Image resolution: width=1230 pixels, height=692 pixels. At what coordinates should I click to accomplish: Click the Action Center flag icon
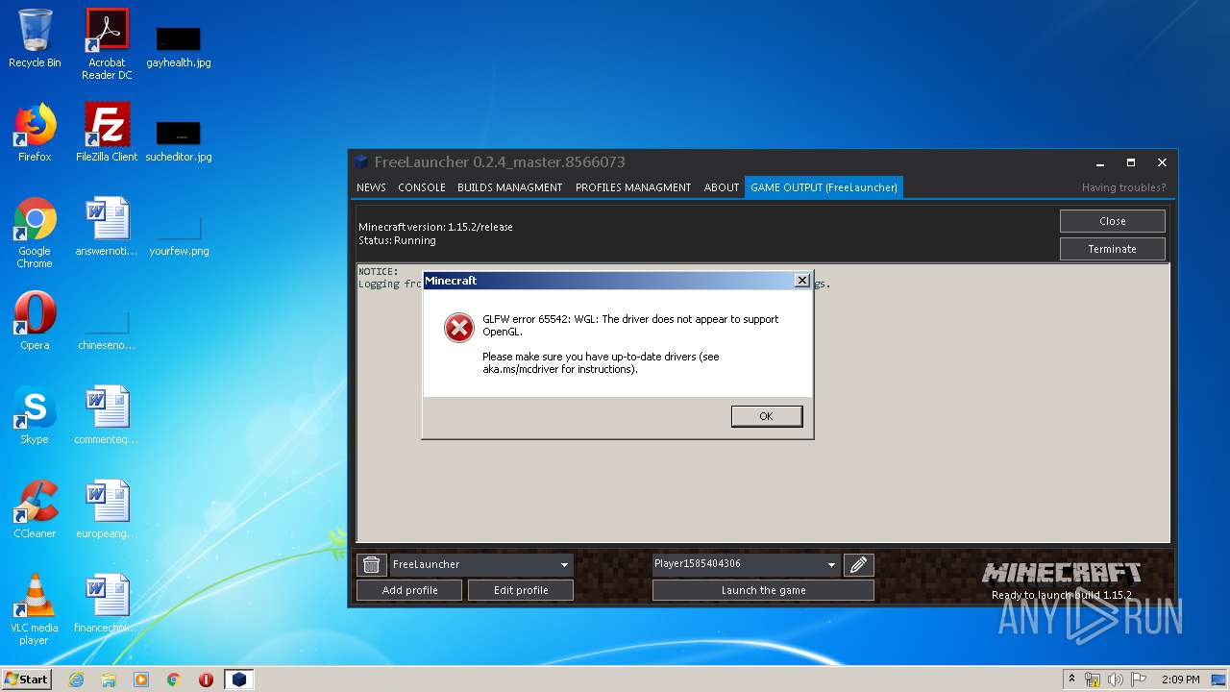coord(1139,680)
